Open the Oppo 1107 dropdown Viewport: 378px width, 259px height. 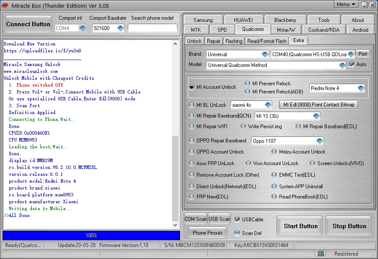(320, 141)
